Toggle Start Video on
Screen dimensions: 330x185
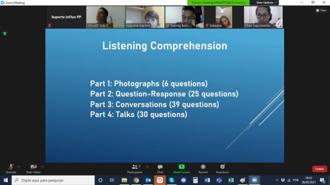click(x=33, y=169)
